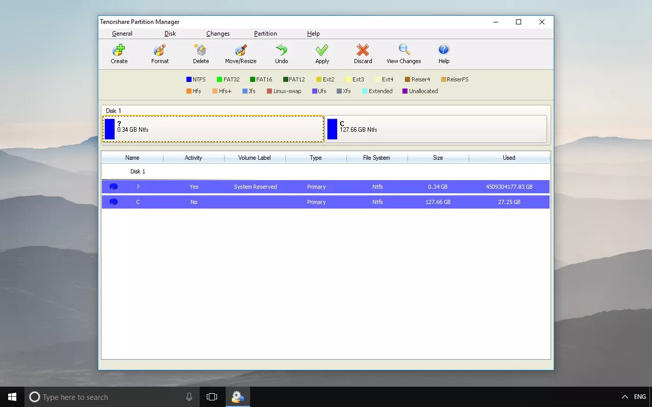
Task: Click the disk icon in the C partition row
Action: (114, 202)
